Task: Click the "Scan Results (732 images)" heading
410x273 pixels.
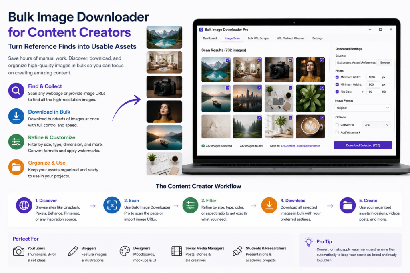Action: 223,50
